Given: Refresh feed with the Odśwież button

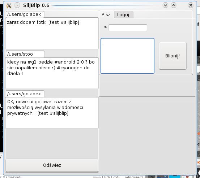Looking at the screenshot, I should click(52, 165).
